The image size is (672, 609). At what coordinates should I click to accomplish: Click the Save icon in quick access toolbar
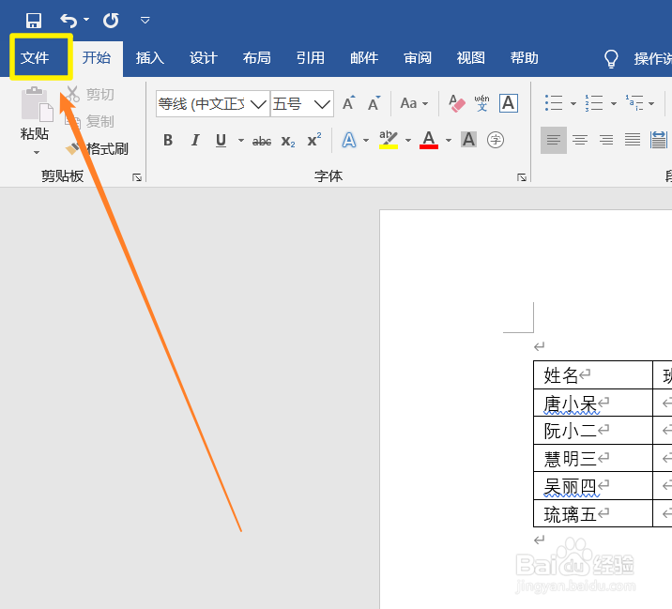click(x=34, y=20)
